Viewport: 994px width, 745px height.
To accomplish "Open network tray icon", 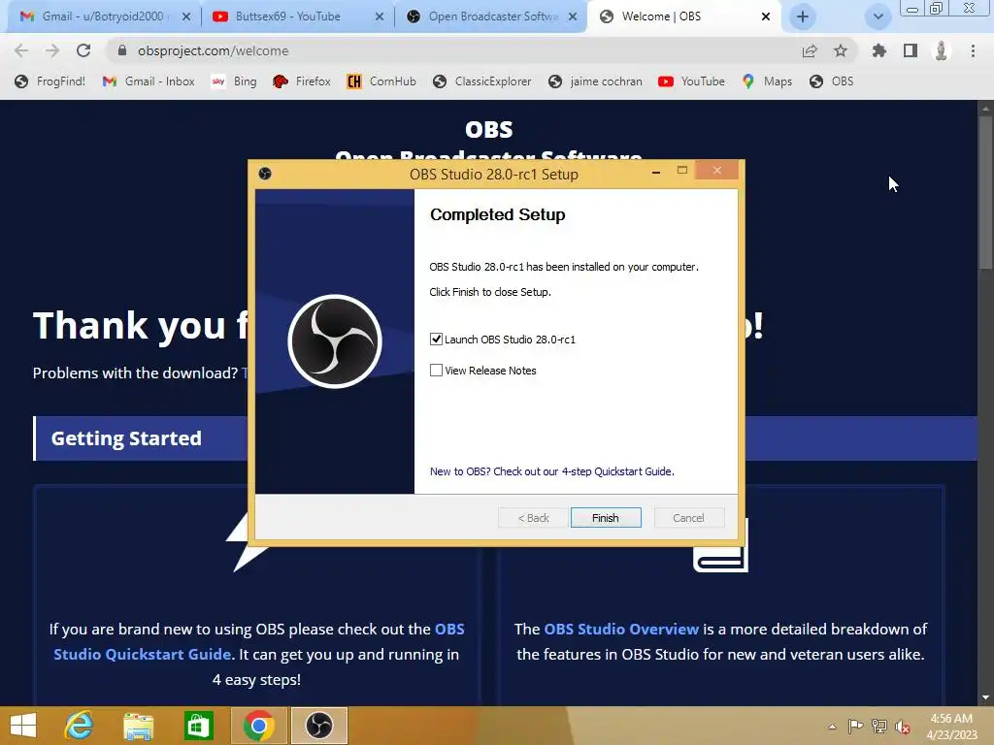I will click(x=879, y=726).
